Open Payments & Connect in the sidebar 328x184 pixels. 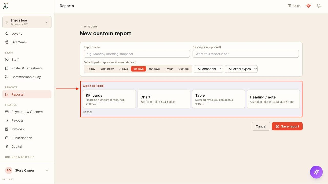pyautogui.click(x=27, y=112)
